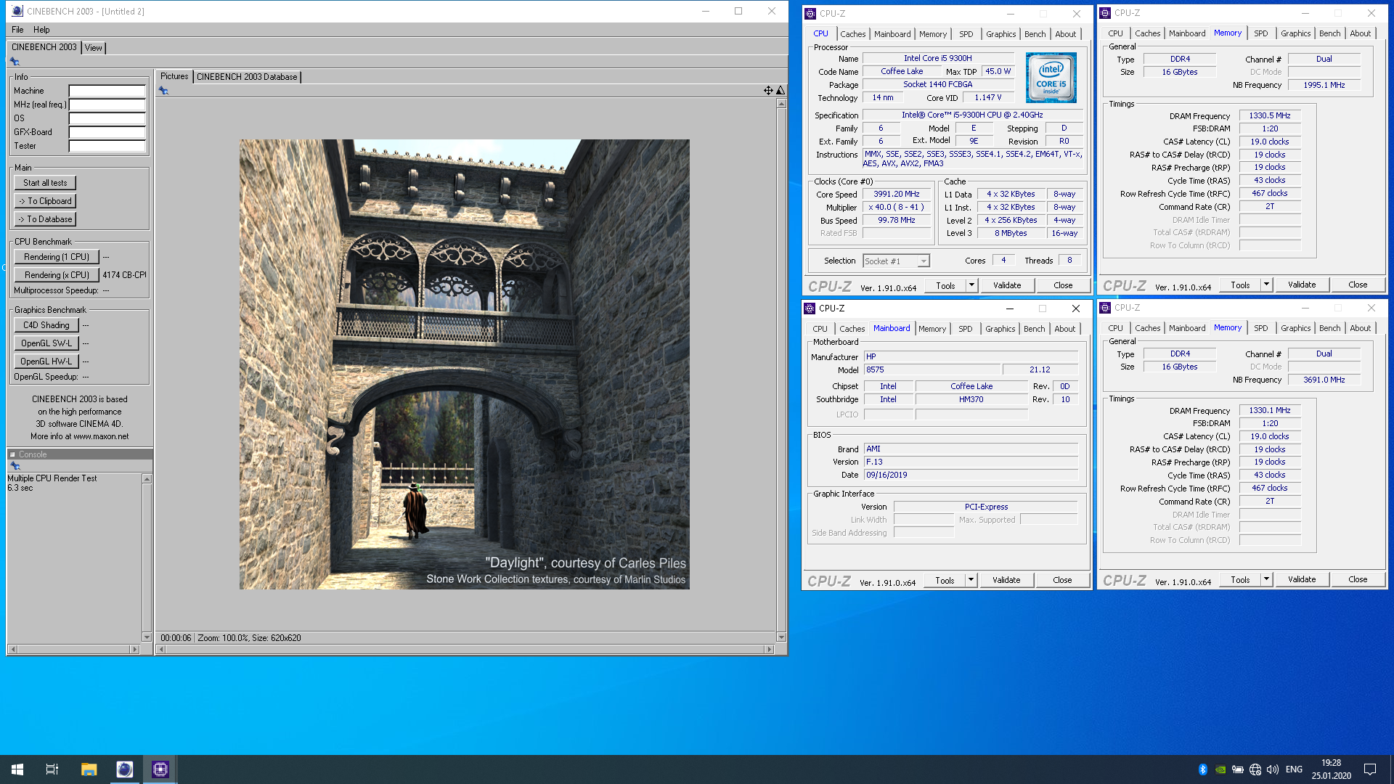1394x784 pixels.
Task: Click the To Database button
Action: click(x=45, y=219)
